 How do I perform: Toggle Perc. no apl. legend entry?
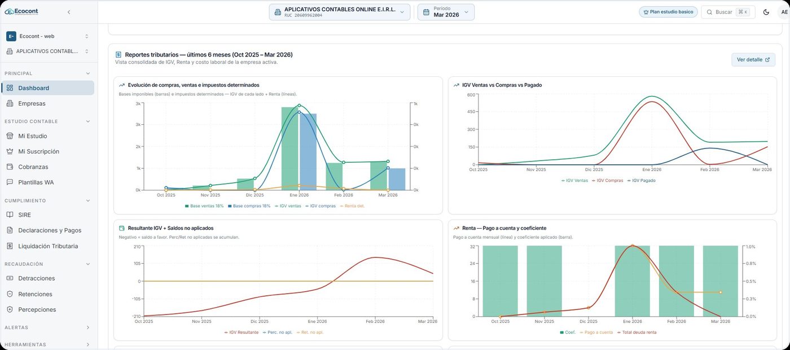278,333
